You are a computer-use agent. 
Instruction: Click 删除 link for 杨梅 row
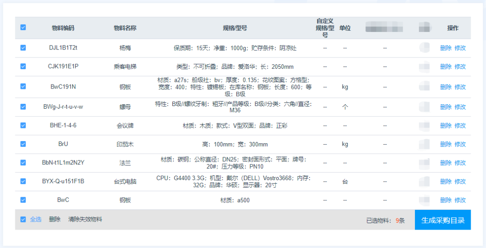[x=445, y=48]
